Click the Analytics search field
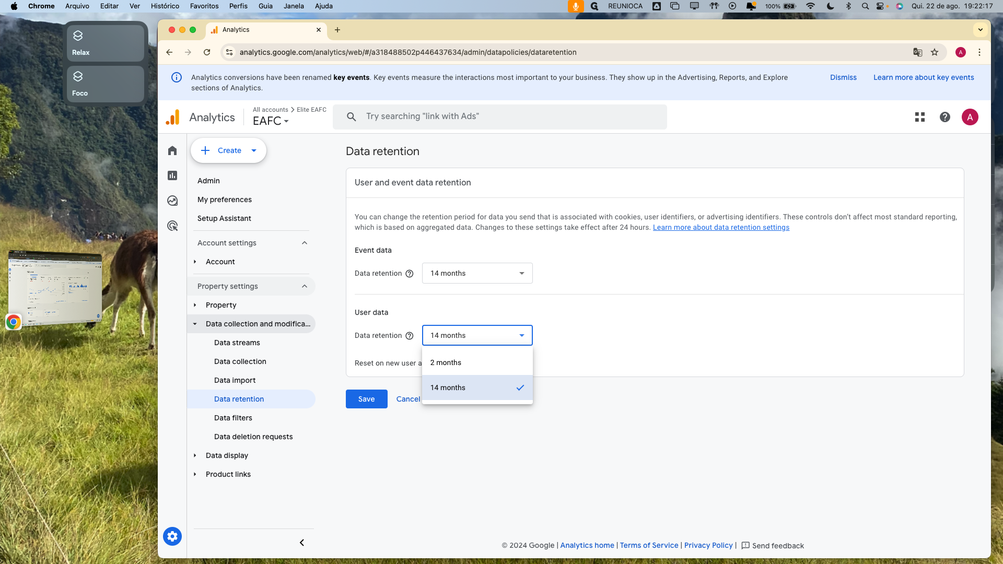Viewport: 1003px width, 564px height. pos(499,116)
